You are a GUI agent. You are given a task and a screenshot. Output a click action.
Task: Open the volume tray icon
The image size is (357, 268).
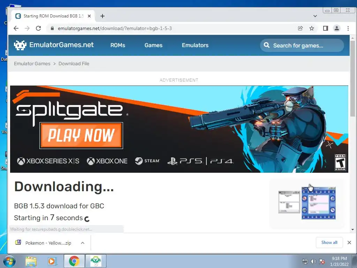(313, 261)
